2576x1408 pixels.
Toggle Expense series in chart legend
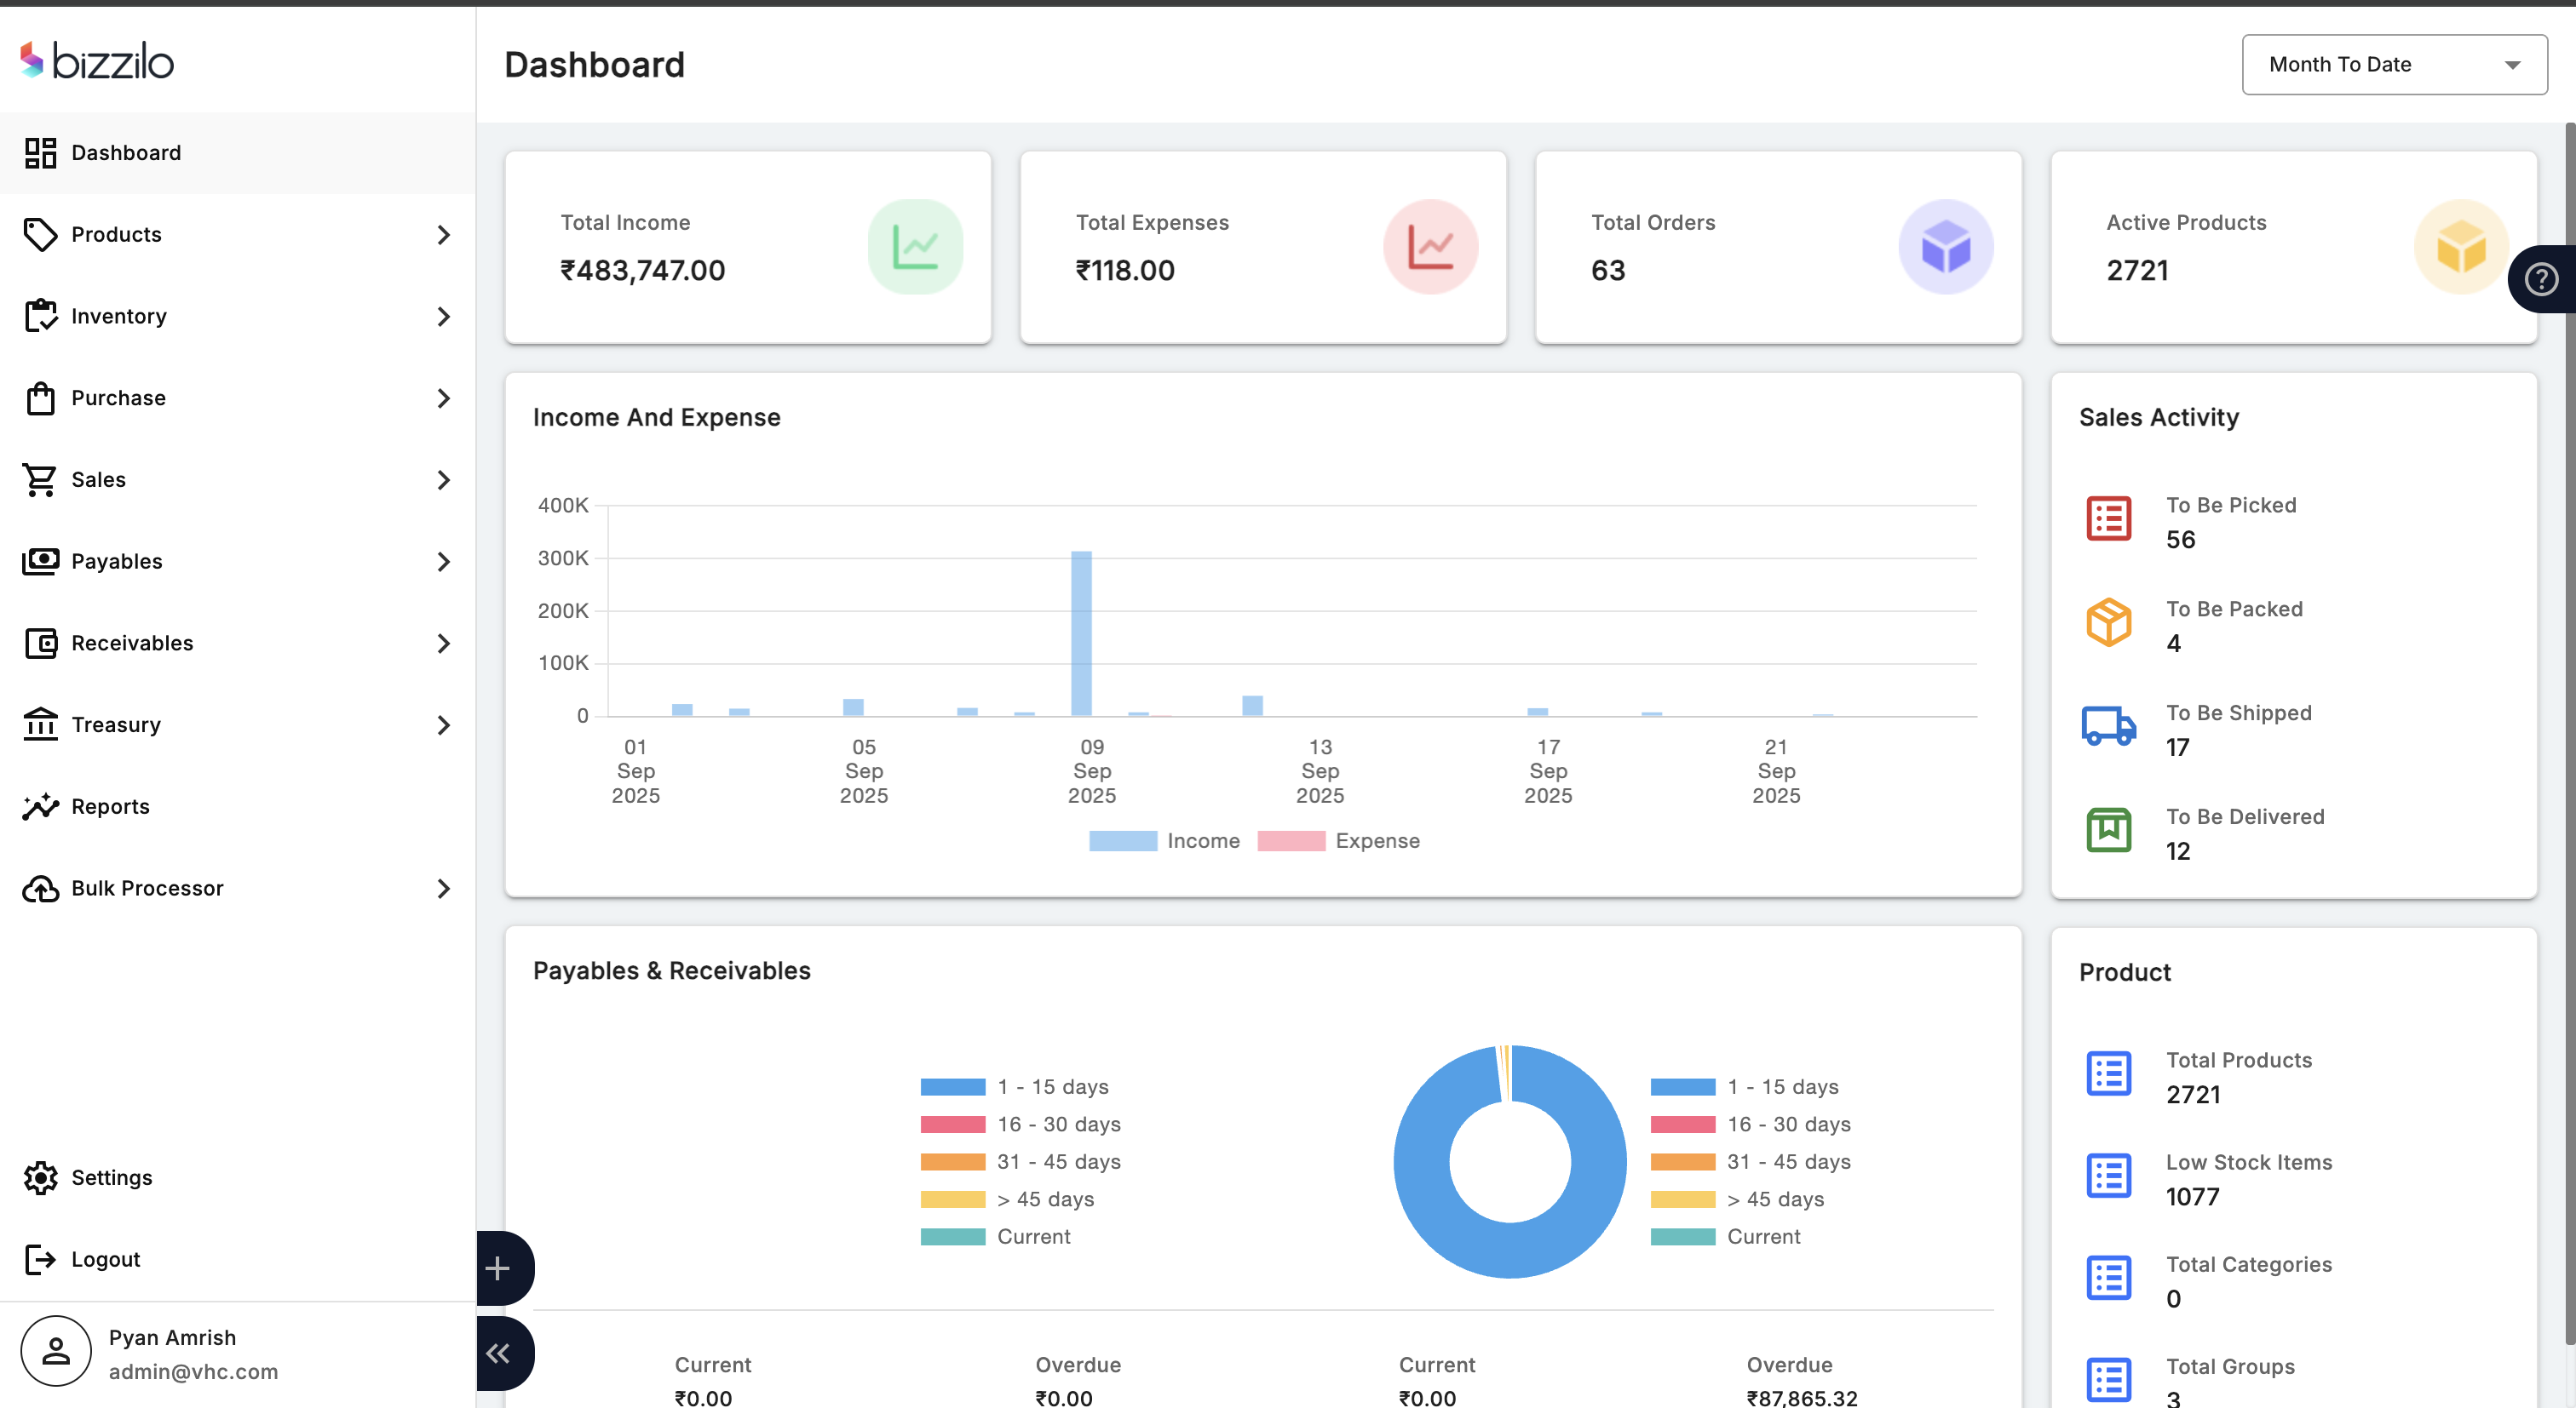[x=1341, y=840]
